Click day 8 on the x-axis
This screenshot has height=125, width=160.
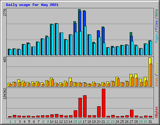tap(43, 122)
